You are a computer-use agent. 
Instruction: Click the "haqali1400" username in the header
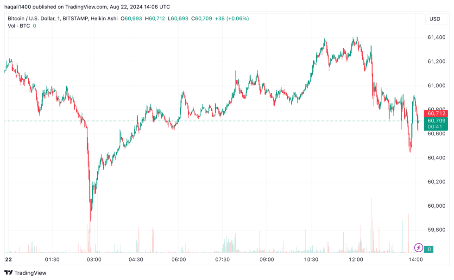pyautogui.click(x=17, y=6)
